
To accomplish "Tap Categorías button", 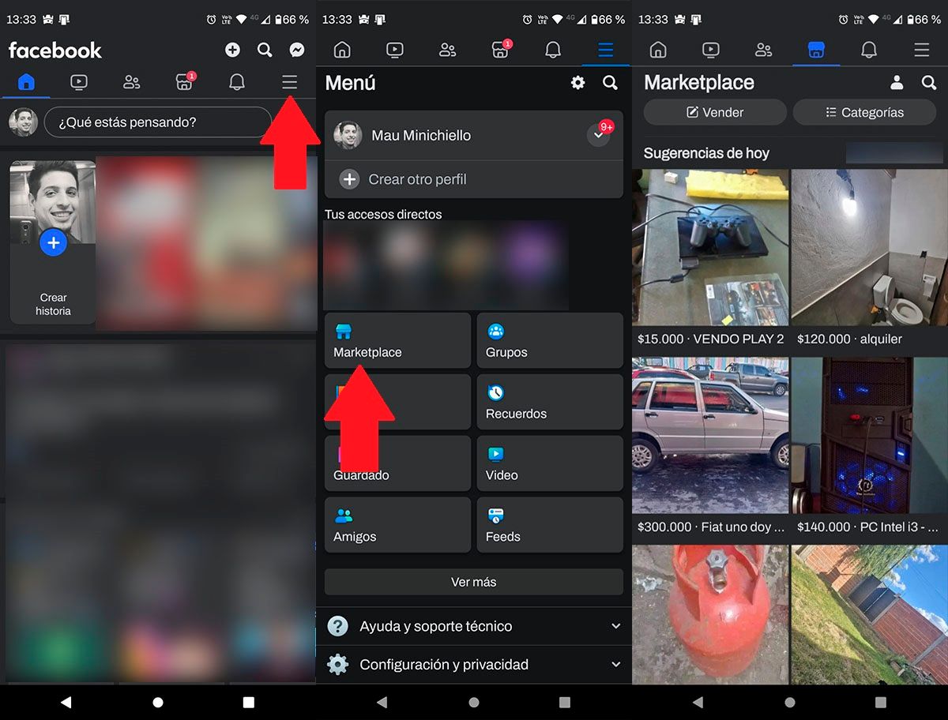I will 864,112.
